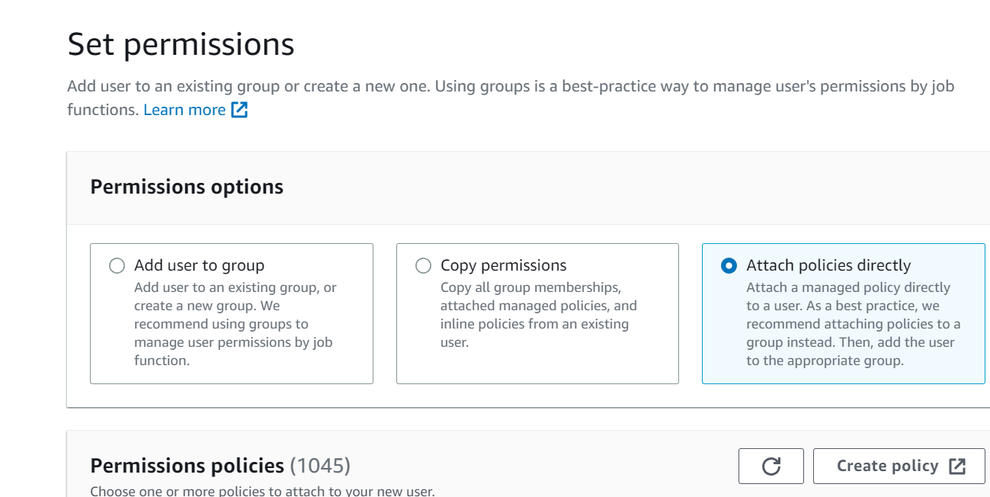Click the Attach policies directly option label
Viewport: 990px width, 497px height.
828,265
